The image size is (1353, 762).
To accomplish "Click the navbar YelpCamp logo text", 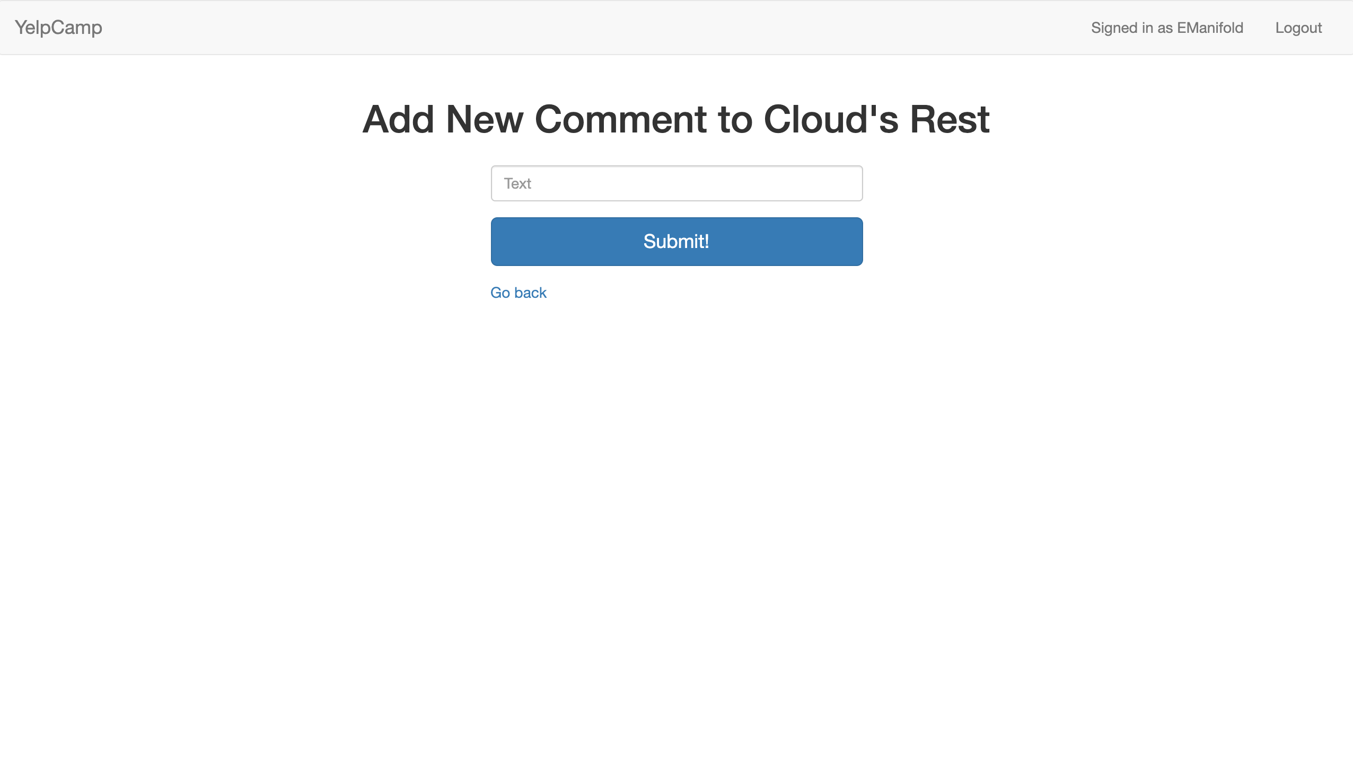I will click(58, 27).
